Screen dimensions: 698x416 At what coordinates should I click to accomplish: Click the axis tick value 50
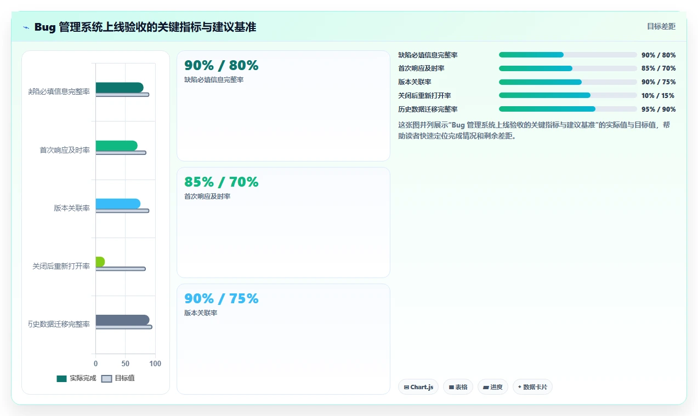(126, 363)
